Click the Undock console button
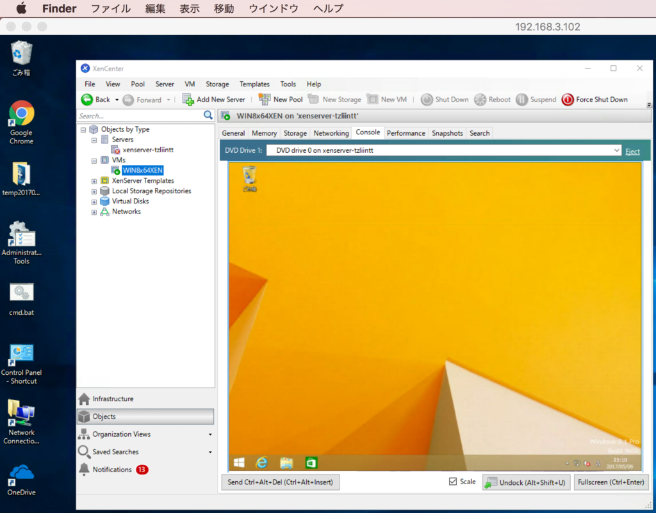 point(526,482)
